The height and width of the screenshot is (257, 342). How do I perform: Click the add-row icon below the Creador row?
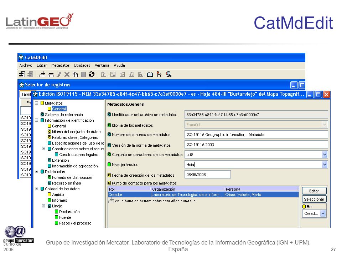[111, 200]
